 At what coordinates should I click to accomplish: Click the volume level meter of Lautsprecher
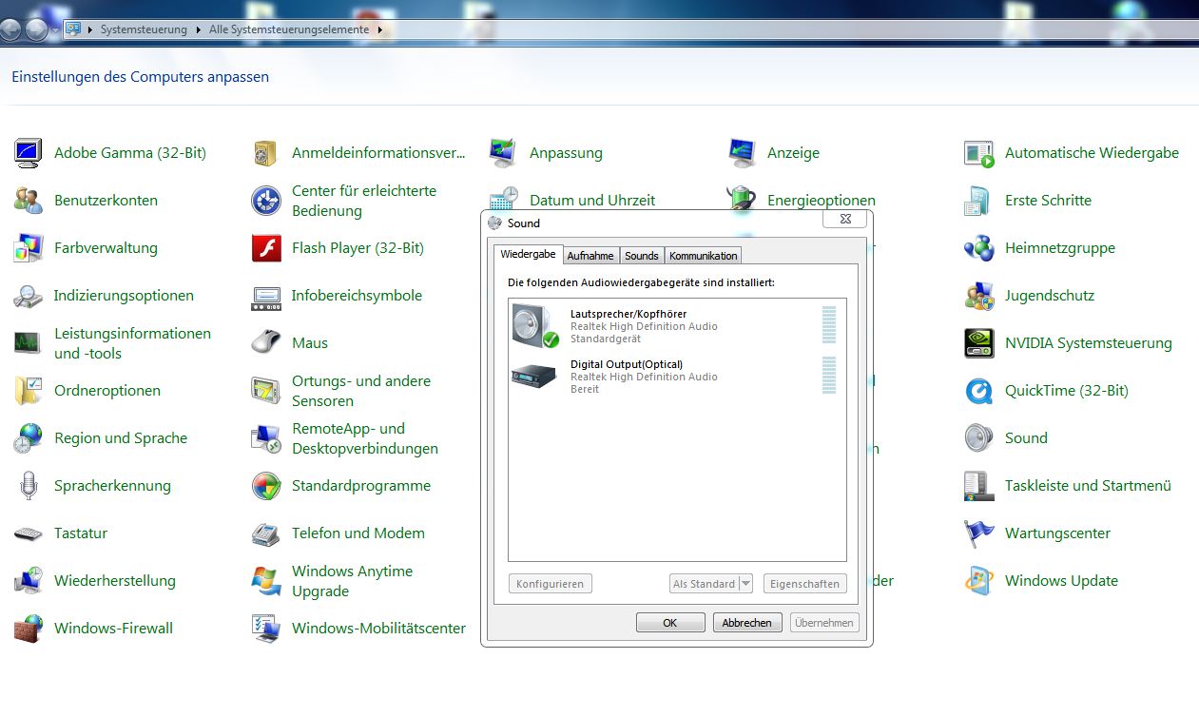pos(828,325)
